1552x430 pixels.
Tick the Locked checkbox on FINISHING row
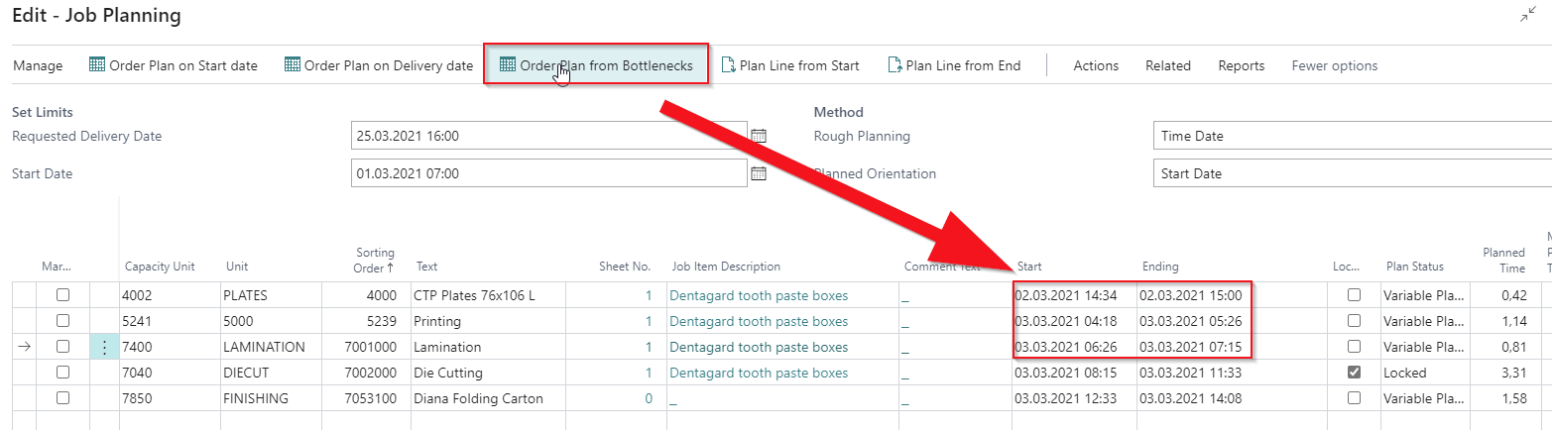point(1354,398)
